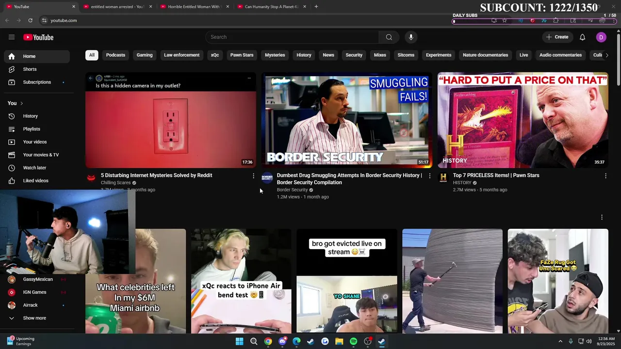This screenshot has width=621, height=349.
Task: Open the bro got evicted live Short
Action: click(x=347, y=281)
